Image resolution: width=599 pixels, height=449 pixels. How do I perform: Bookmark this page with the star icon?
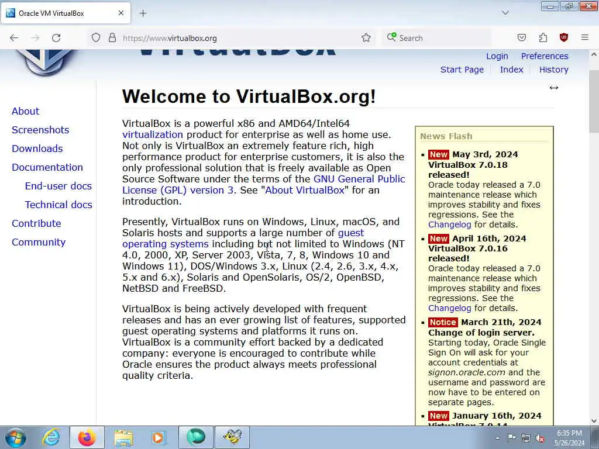coord(366,37)
